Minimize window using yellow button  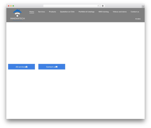coord(11,6)
